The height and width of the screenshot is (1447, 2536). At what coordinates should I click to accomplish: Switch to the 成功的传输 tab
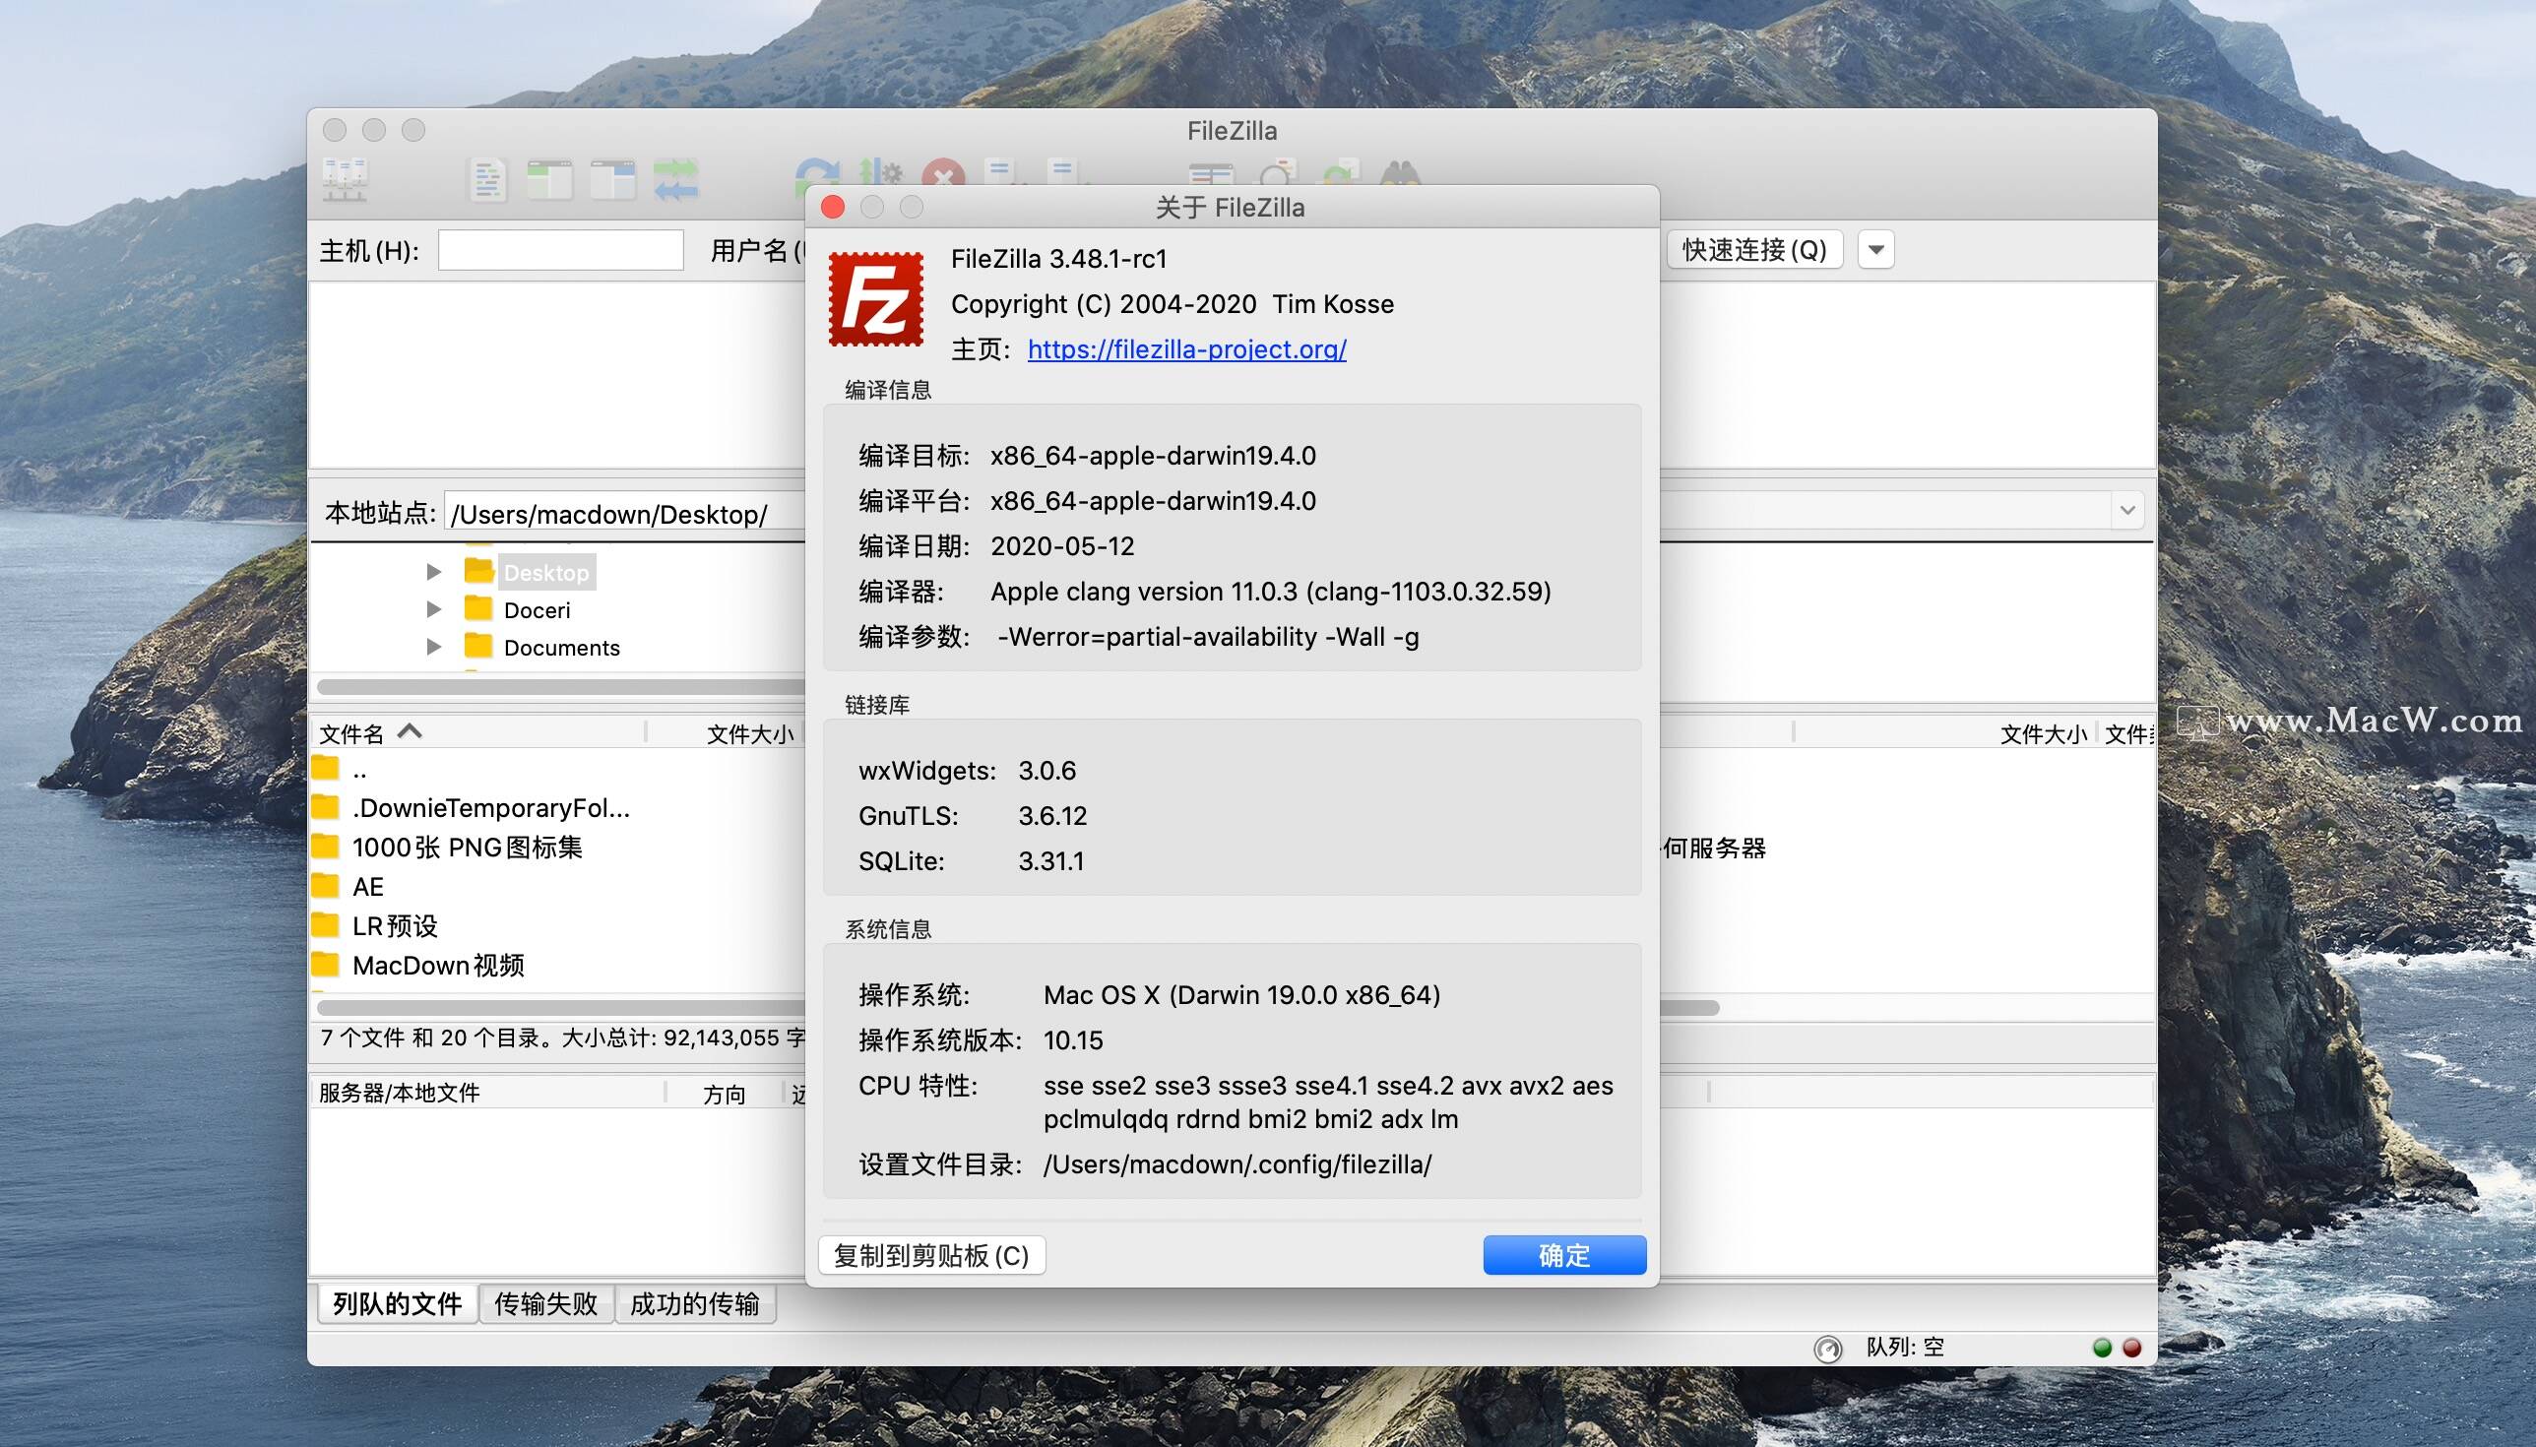click(x=695, y=1303)
